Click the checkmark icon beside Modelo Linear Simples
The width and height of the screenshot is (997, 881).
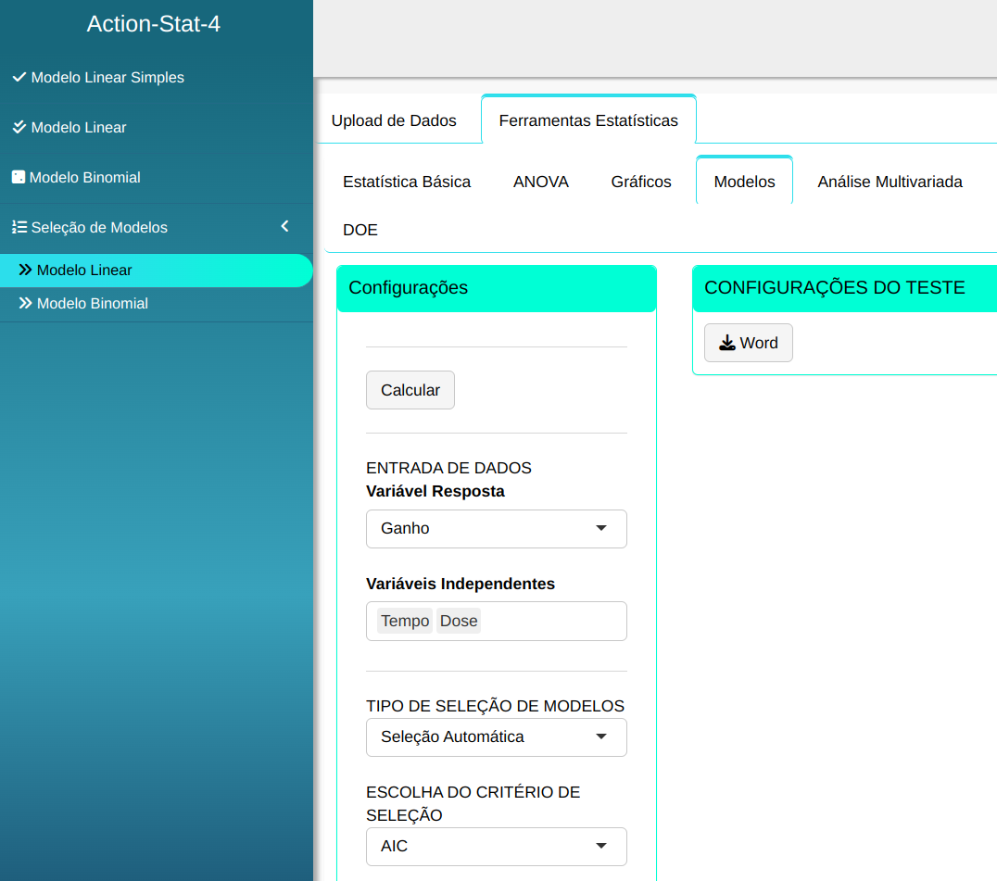click(19, 78)
